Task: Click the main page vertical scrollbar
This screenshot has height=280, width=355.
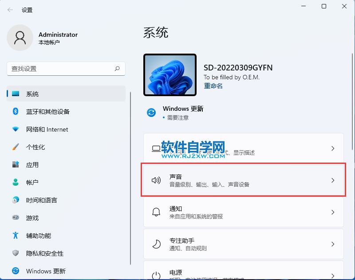Action: click(352, 101)
